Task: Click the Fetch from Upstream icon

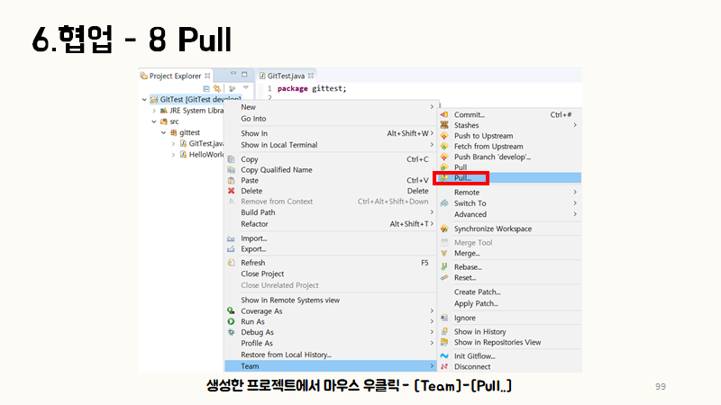Action: point(444,147)
